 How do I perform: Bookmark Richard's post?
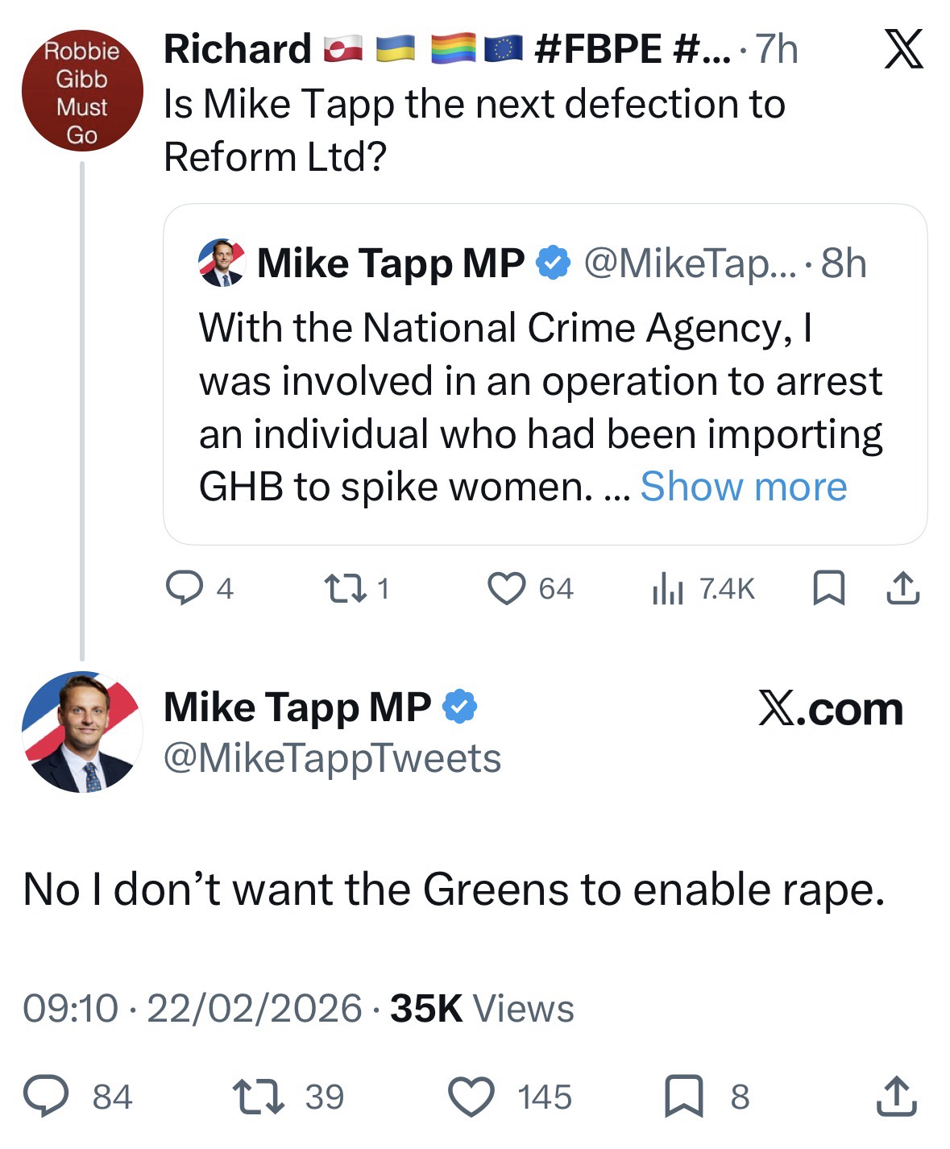click(828, 588)
